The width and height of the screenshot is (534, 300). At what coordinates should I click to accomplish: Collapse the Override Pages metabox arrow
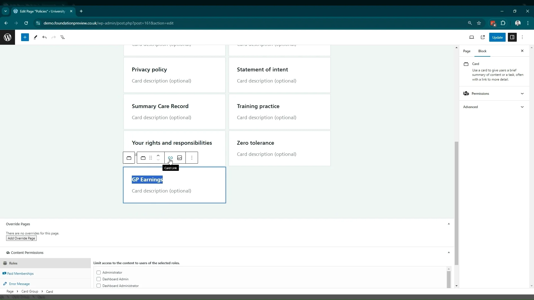coord(449,224)
